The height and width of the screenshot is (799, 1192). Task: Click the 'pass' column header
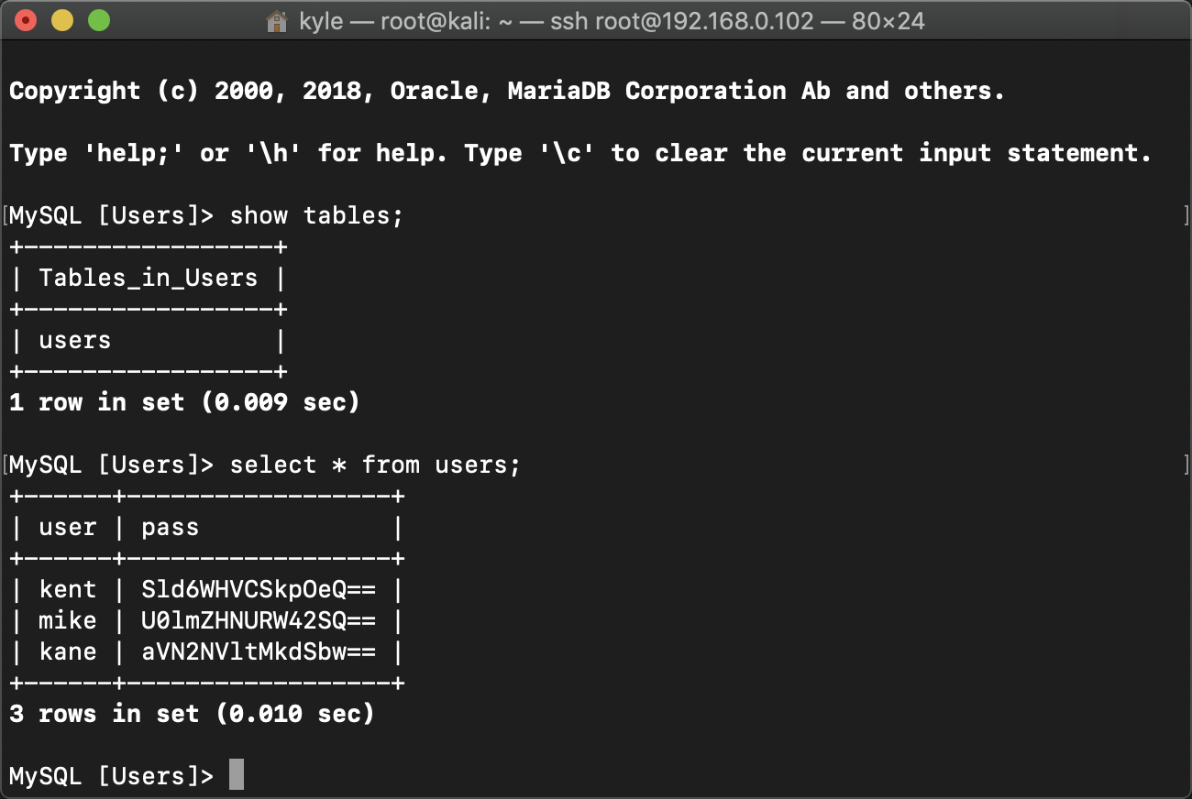(171, 528)
